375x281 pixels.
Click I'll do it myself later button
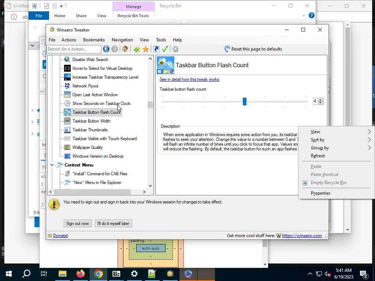(114, 224)
